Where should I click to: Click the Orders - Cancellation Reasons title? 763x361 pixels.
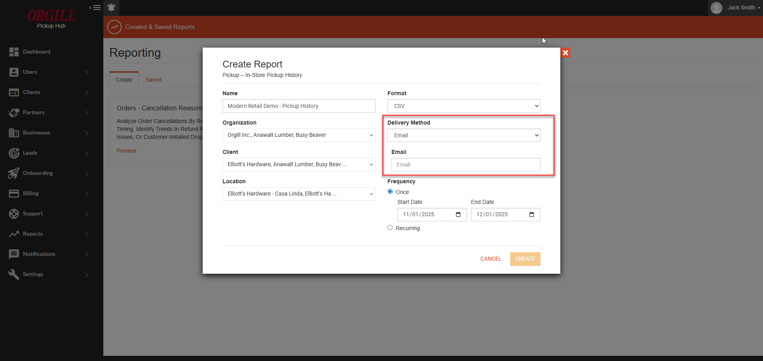160,108
